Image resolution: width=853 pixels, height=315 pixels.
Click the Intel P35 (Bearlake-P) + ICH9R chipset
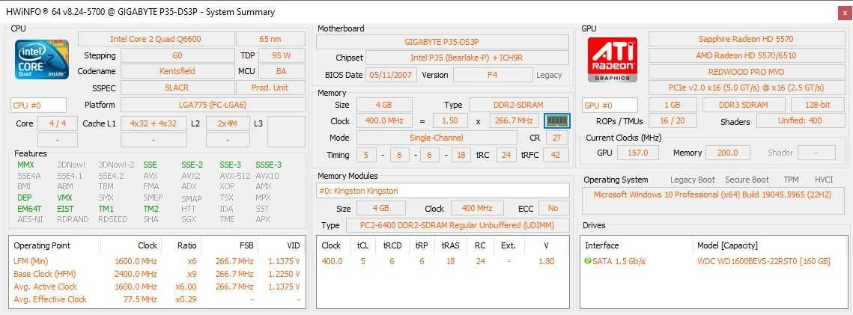coord(467,58)
